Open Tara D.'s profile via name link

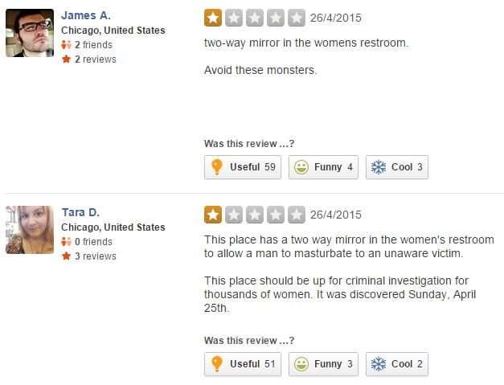click(80, 212)
